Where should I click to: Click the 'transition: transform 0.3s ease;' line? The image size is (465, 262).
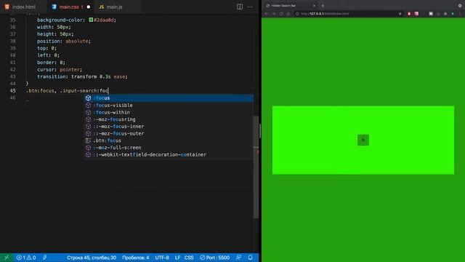point(82,76)
